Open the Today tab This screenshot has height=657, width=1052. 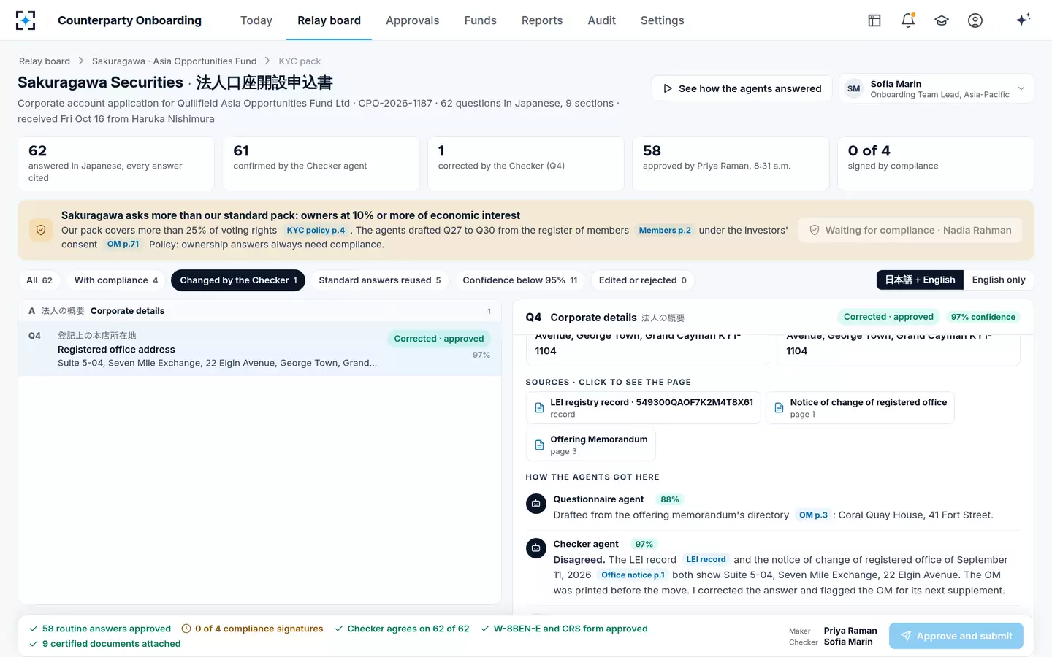tap(256, 20)
